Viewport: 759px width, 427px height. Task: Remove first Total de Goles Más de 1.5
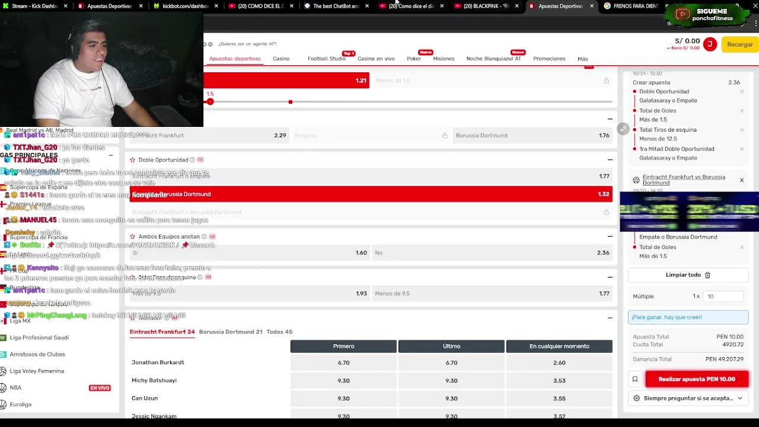pos(741,111)
